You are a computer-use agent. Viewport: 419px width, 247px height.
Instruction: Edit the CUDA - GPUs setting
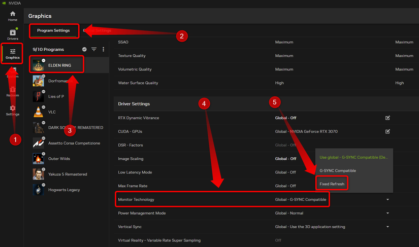point(388,131)
